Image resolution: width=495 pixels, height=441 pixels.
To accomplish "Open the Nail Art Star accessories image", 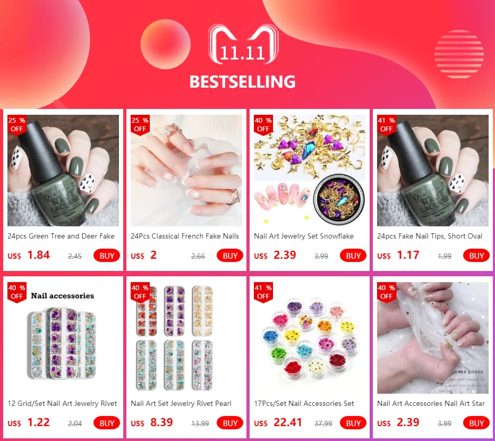I will tap(432, 338).
